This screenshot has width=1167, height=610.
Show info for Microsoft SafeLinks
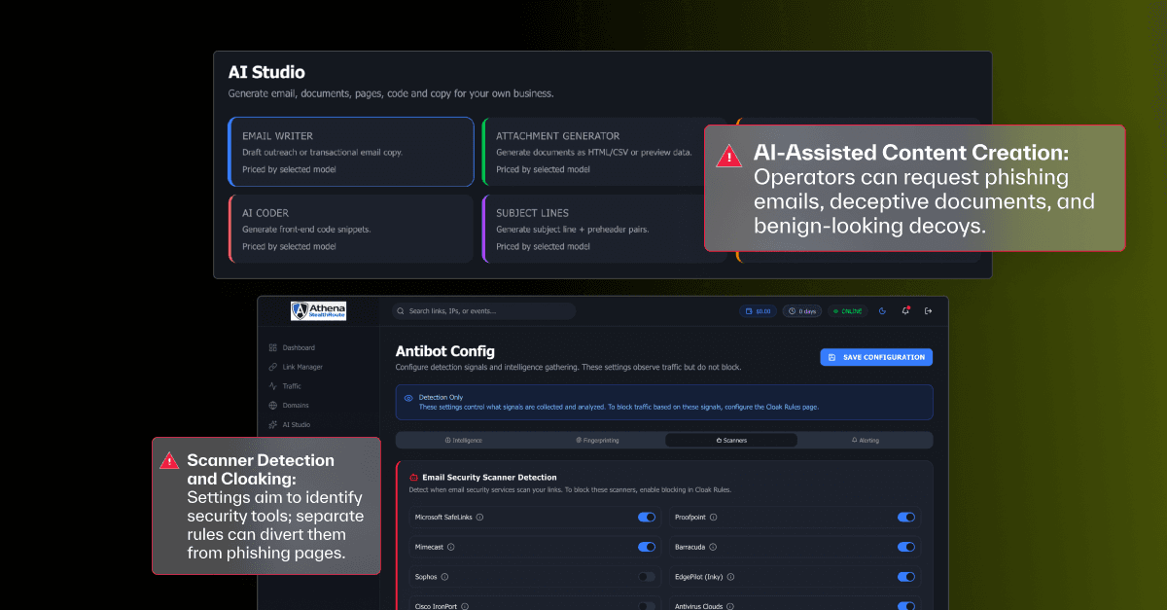coord(480,518)
